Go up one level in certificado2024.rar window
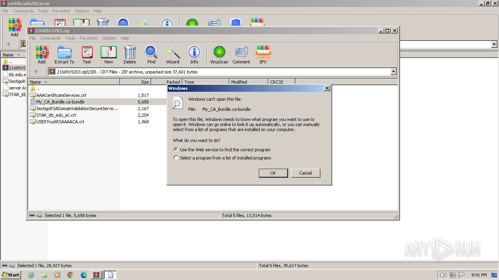Screen dimensions: 499x280 [x=9, y=44]
